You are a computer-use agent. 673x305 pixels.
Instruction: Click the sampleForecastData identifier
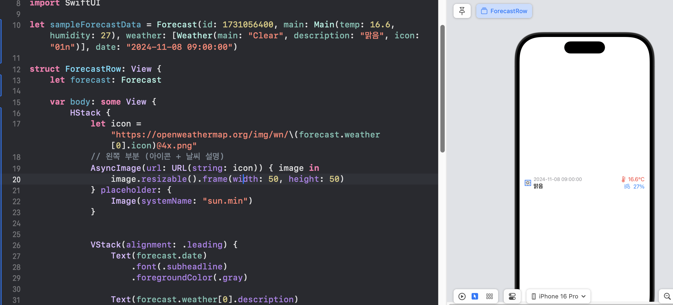point(95,25)
